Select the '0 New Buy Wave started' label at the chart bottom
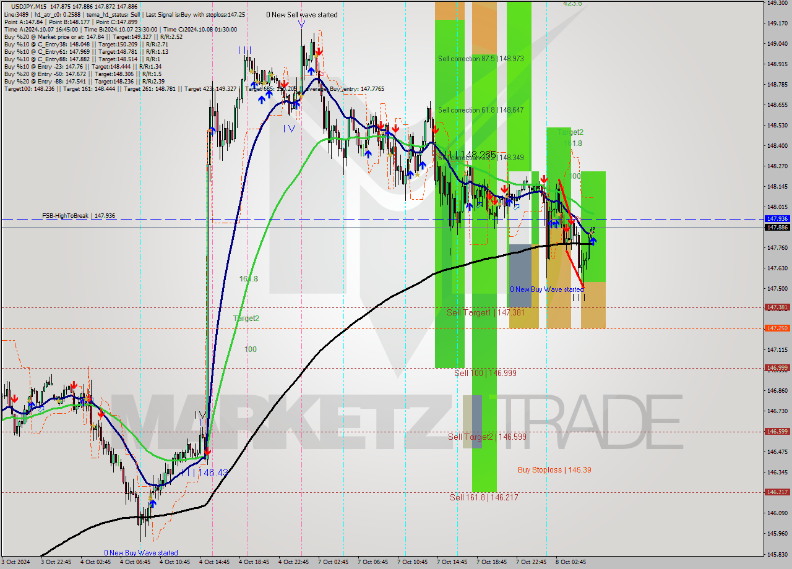Image resolution: width=792 pixels, height=569 pixels. [x=141, y=553]
